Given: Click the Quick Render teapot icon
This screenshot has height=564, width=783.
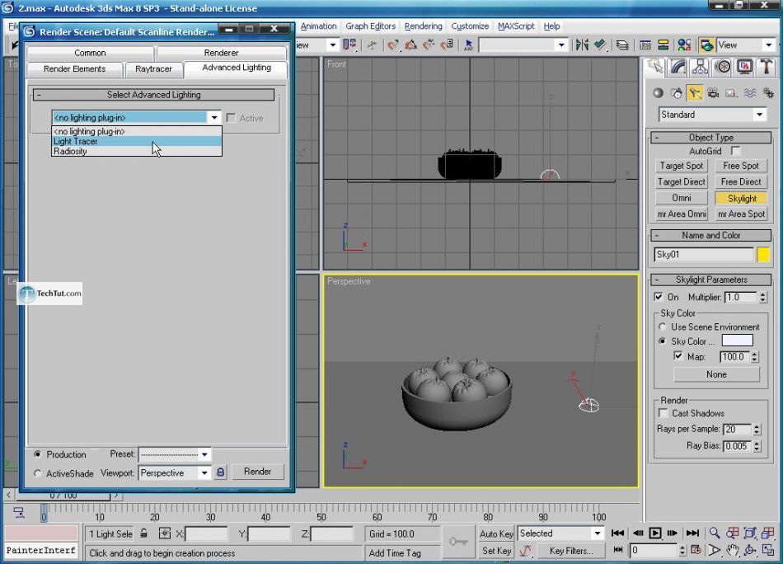Looking at the screenshot, I should click(x=706, y=45).
